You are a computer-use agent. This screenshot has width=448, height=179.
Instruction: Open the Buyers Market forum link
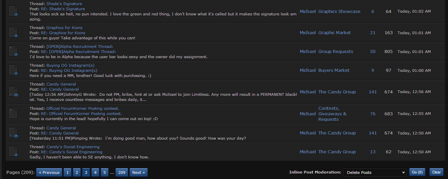[334, 70]
